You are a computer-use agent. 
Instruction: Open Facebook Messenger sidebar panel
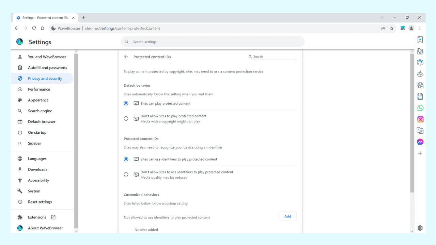(420, 142)
